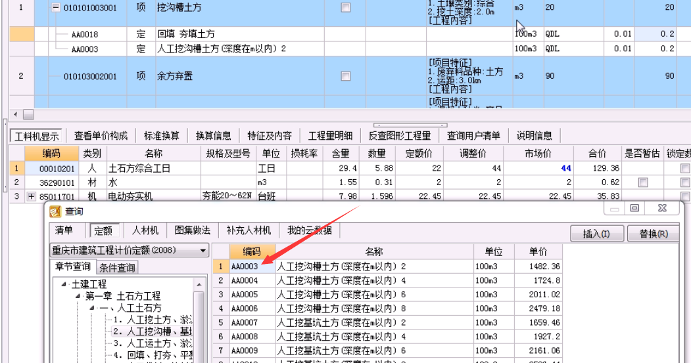Expand the 85011701 电动夯实机 row
Screen dimensions: 691x363
31,196
